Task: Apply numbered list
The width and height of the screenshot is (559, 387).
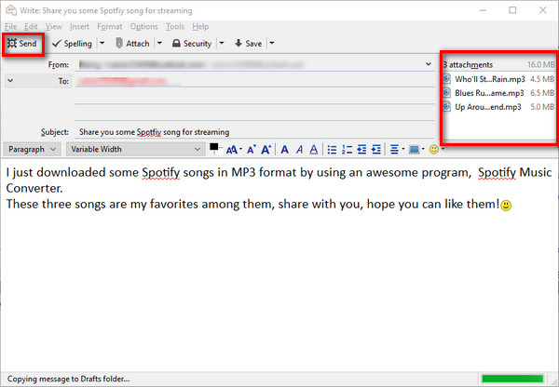Action: [347, 150]
